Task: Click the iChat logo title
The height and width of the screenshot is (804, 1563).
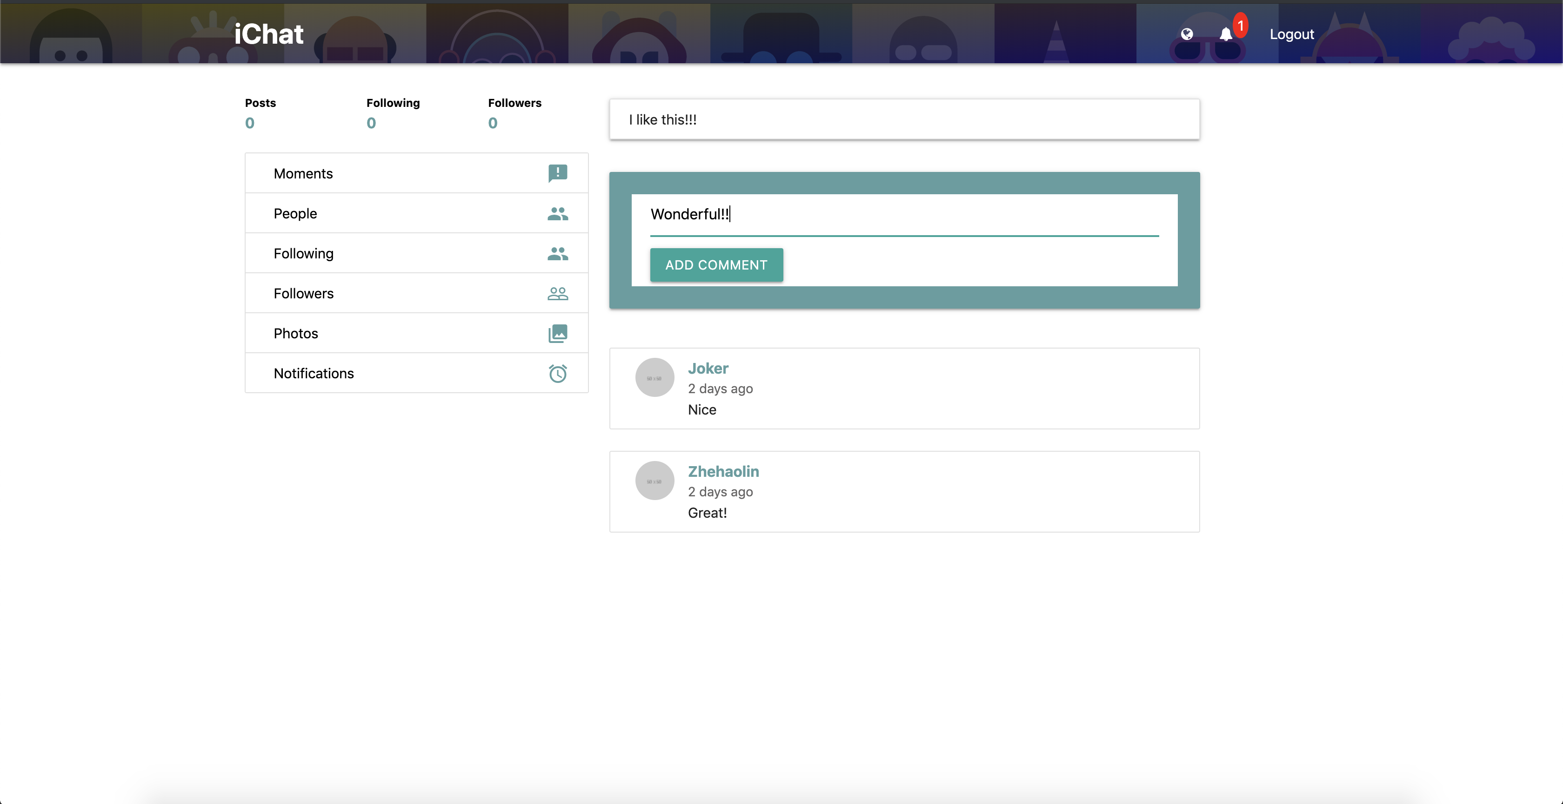Action: 269,34
